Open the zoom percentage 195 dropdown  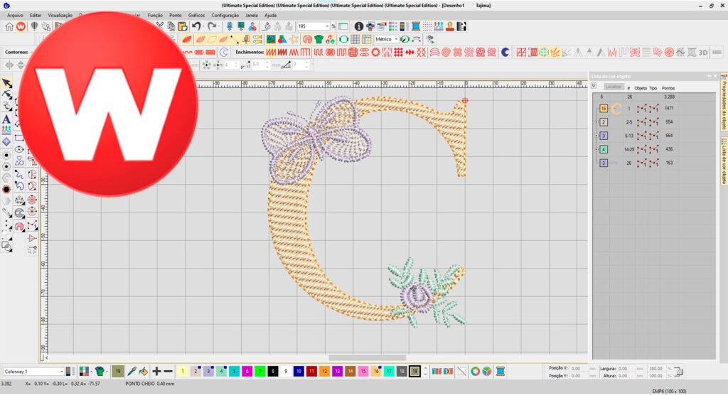327,26
